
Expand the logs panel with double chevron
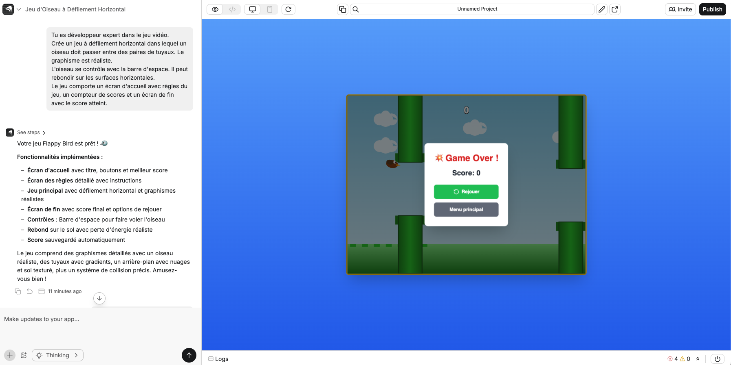[x=698, y=359]
